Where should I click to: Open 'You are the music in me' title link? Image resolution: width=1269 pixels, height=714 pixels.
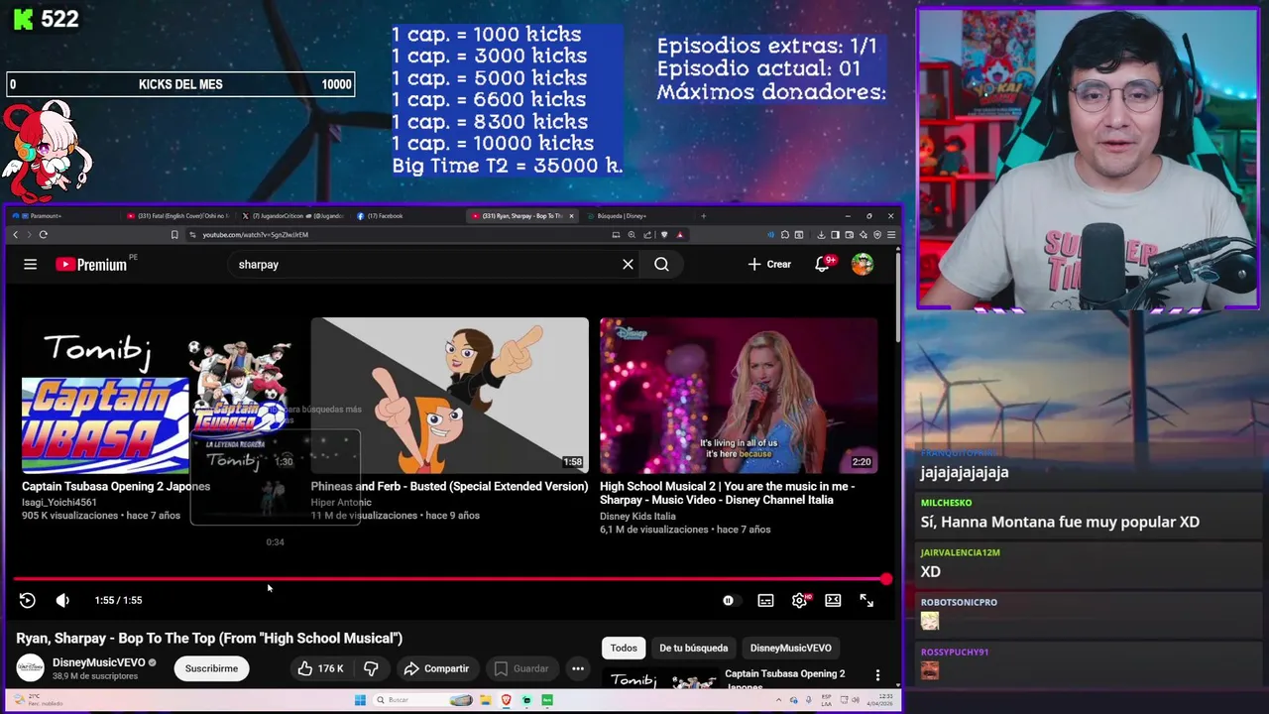pos(727,494)
